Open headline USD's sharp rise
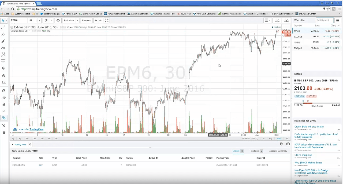This screenshot has width=343, height=184. point(303,155)
